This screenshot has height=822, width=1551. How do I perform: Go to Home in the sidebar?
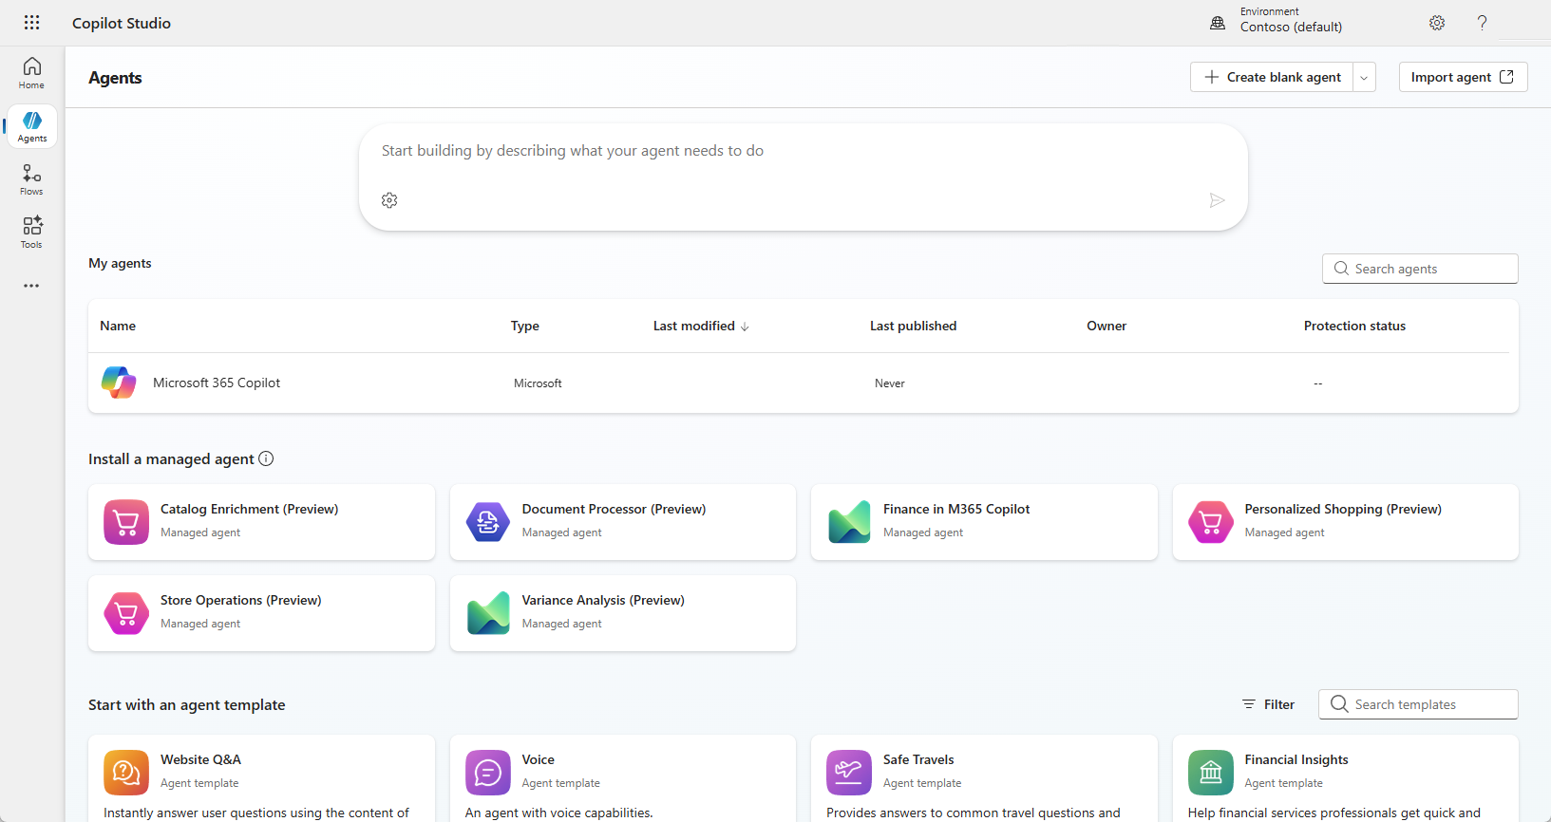31,73
